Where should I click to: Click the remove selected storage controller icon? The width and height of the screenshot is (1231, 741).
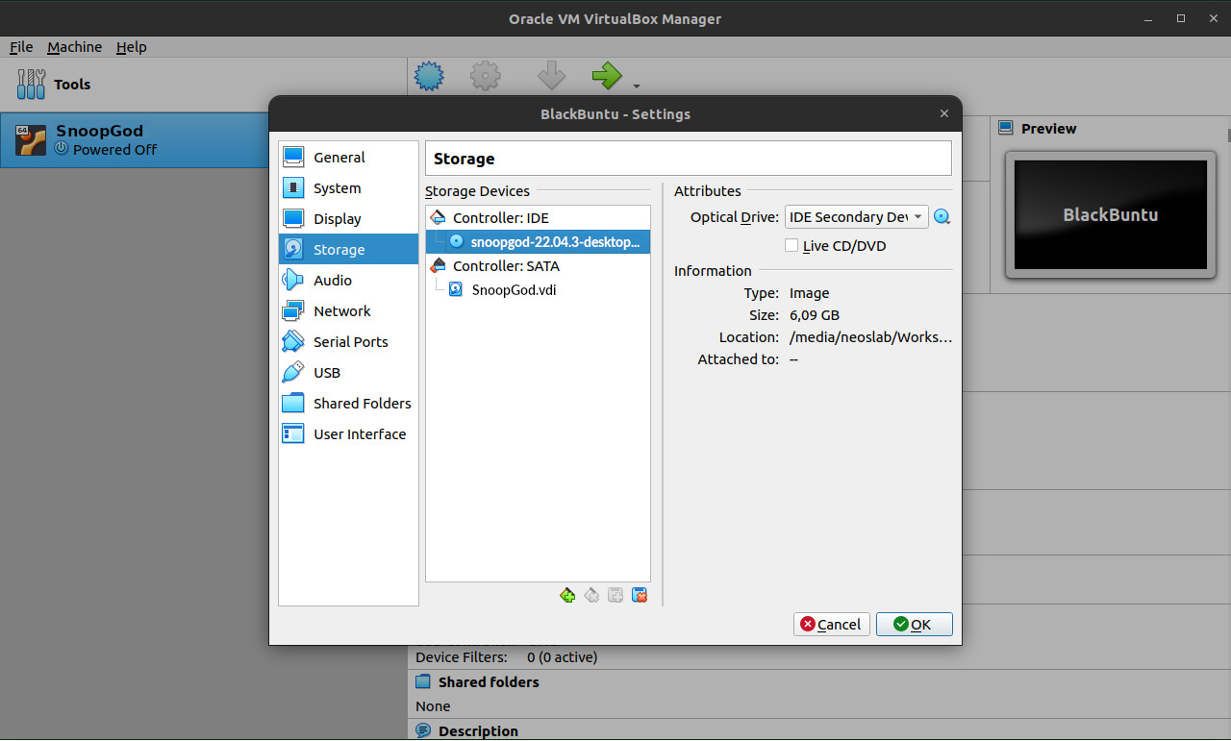click(591, 596)
